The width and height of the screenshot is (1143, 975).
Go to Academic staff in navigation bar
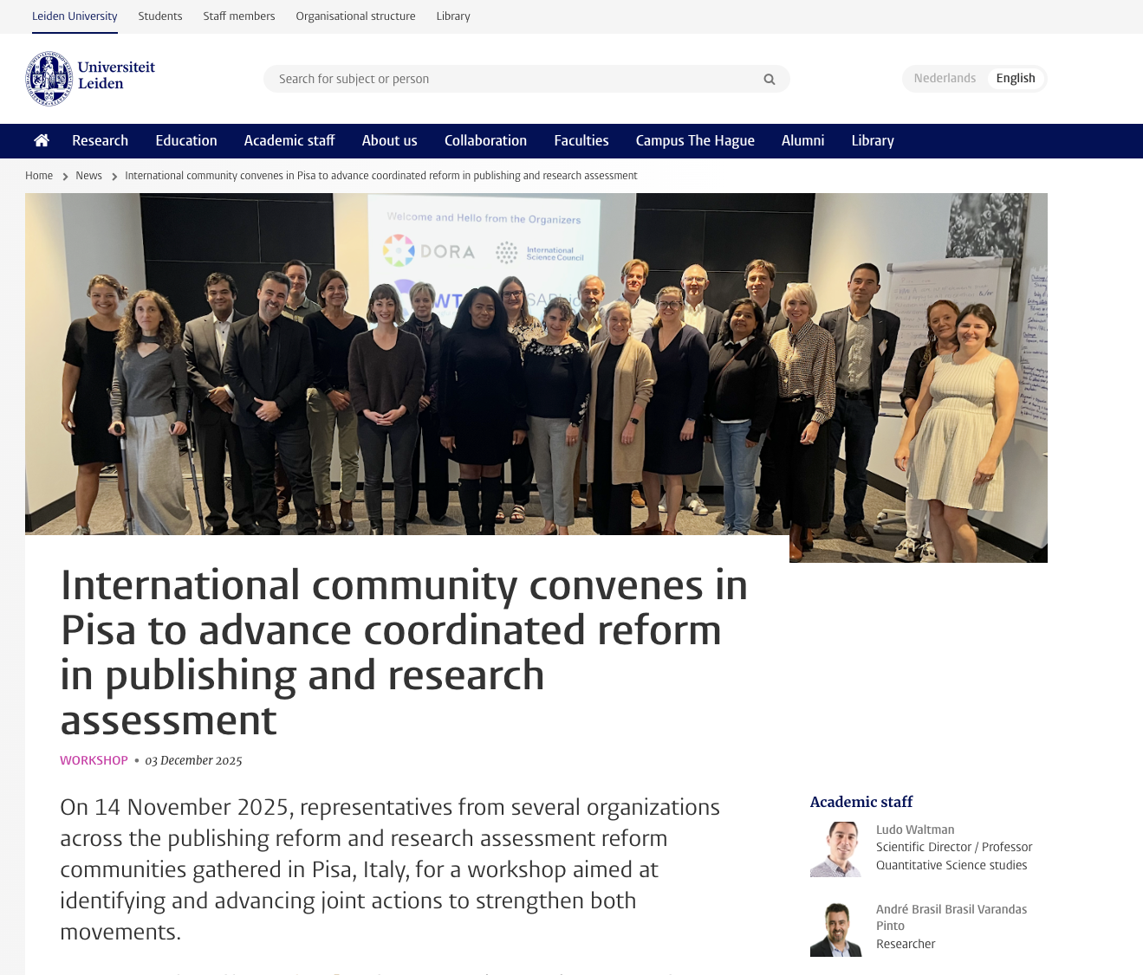[289, 140]
